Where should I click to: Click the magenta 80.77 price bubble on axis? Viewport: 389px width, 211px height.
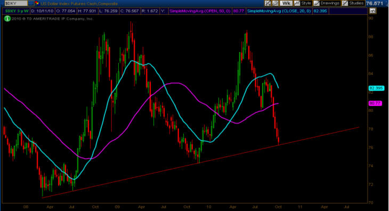coord(375,103)
